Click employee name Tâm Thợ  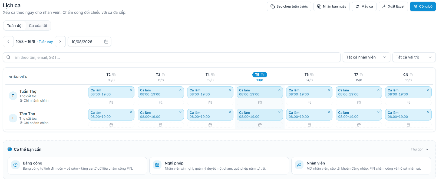[x=27, y=114]
